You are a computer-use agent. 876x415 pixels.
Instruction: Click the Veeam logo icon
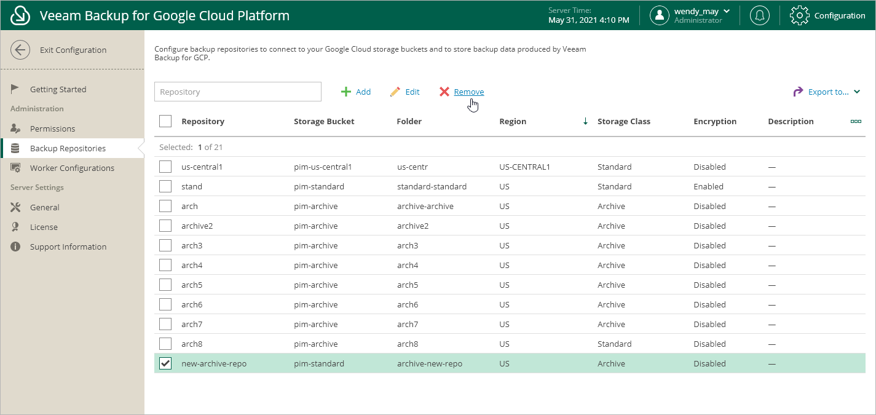[20, 15]
